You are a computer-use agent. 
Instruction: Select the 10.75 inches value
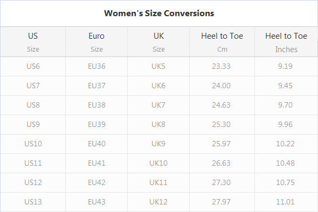pos(285,182)
